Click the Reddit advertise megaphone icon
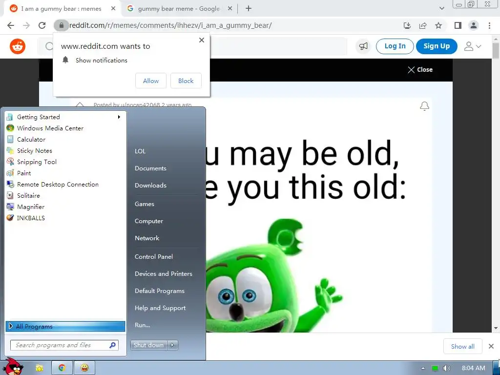The height and width of the screenshot is (375, 500). click(x=363, y=46)
